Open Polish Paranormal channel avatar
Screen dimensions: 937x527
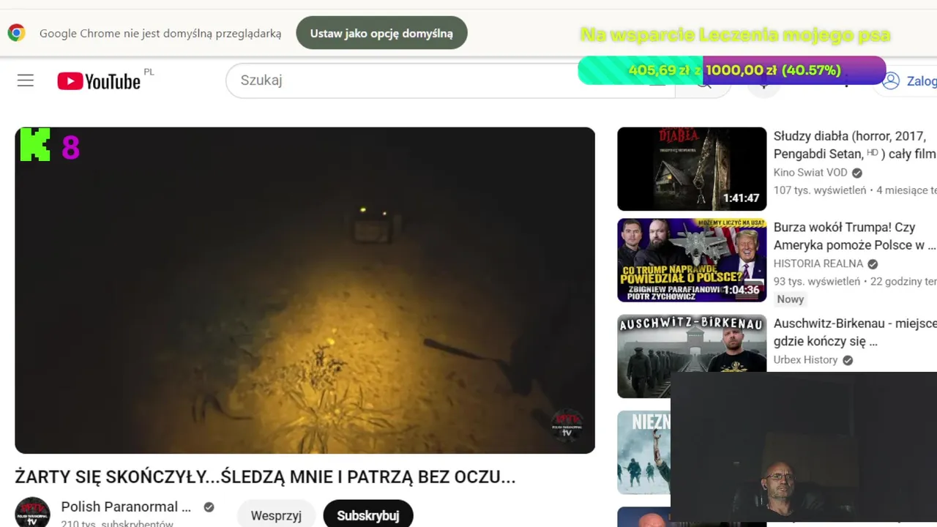(33, 512)
